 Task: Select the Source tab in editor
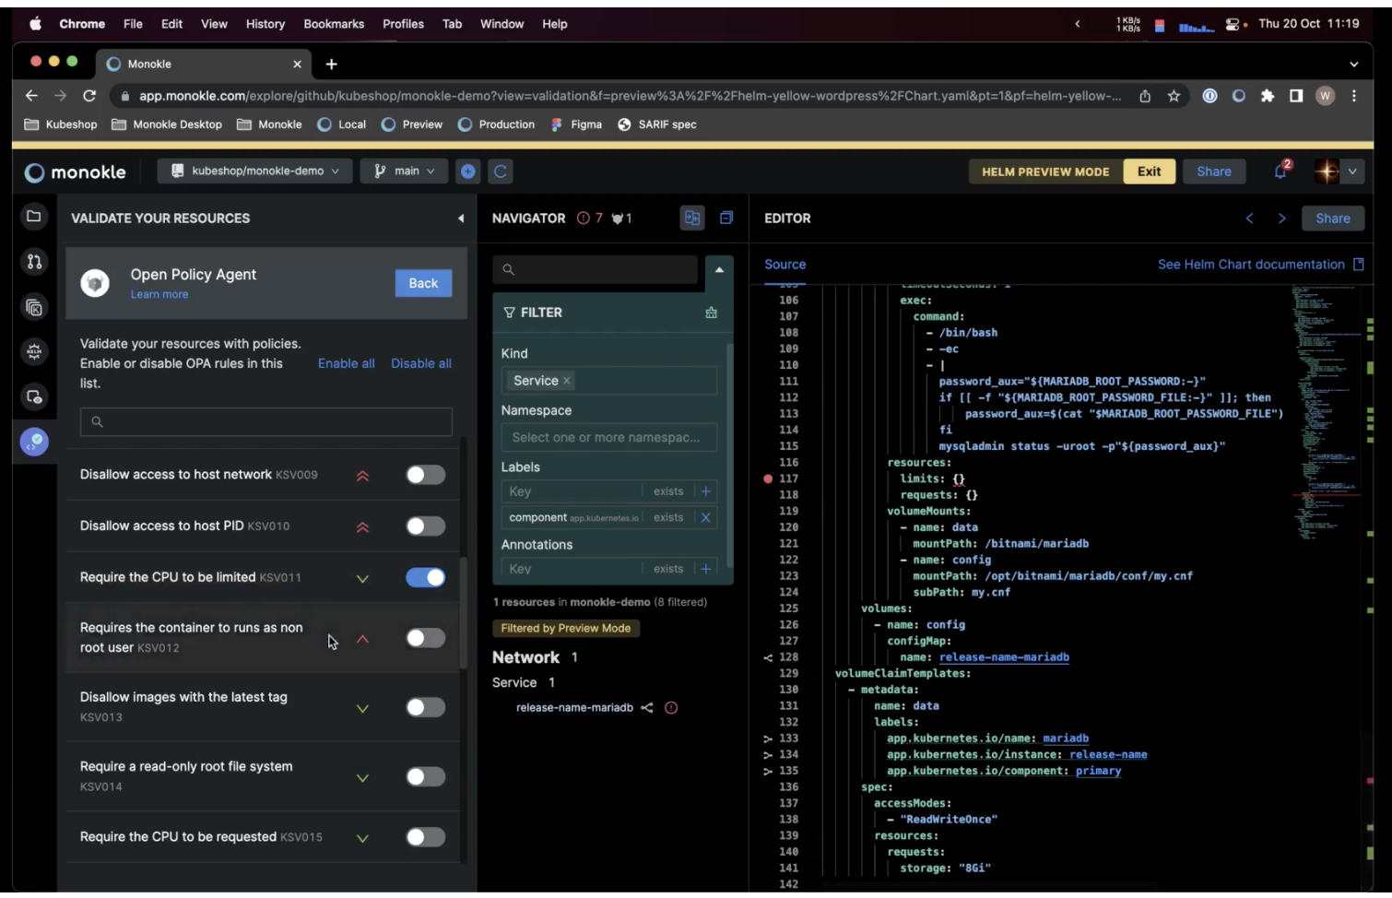pos(785,265)
